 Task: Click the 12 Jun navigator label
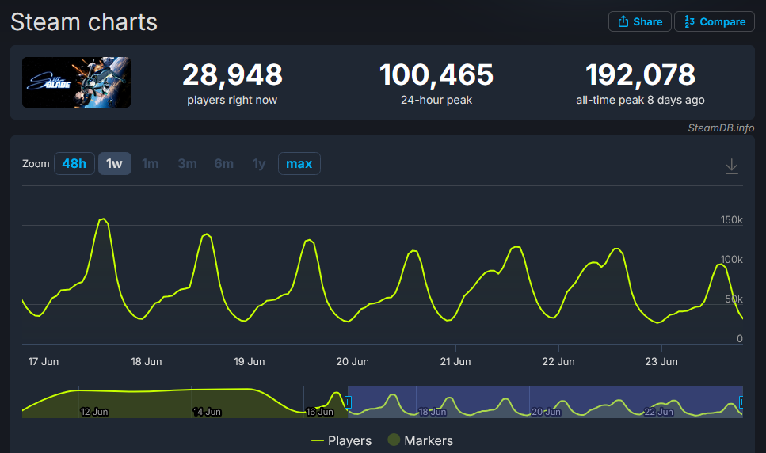pyautogui.click(x=94, y=412)
